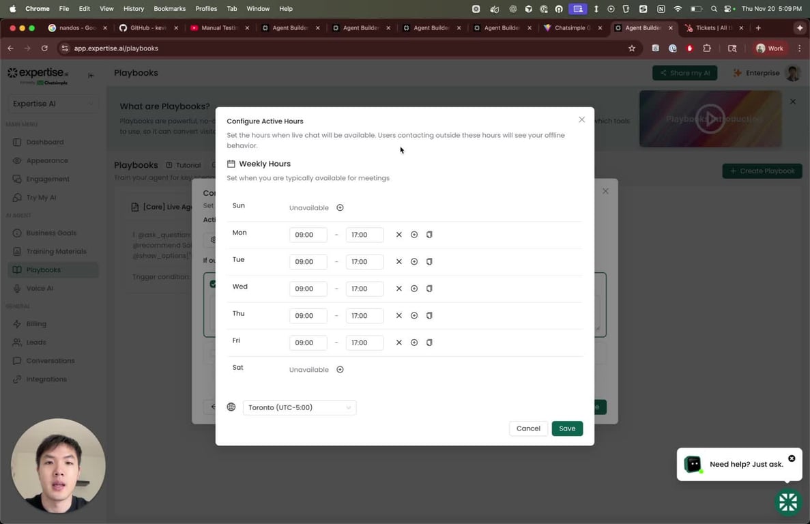The width and height of the screenshot is (810, 524).
Task: Play the Playbooks Introduction video thumbnail
Action: (710, 119)
